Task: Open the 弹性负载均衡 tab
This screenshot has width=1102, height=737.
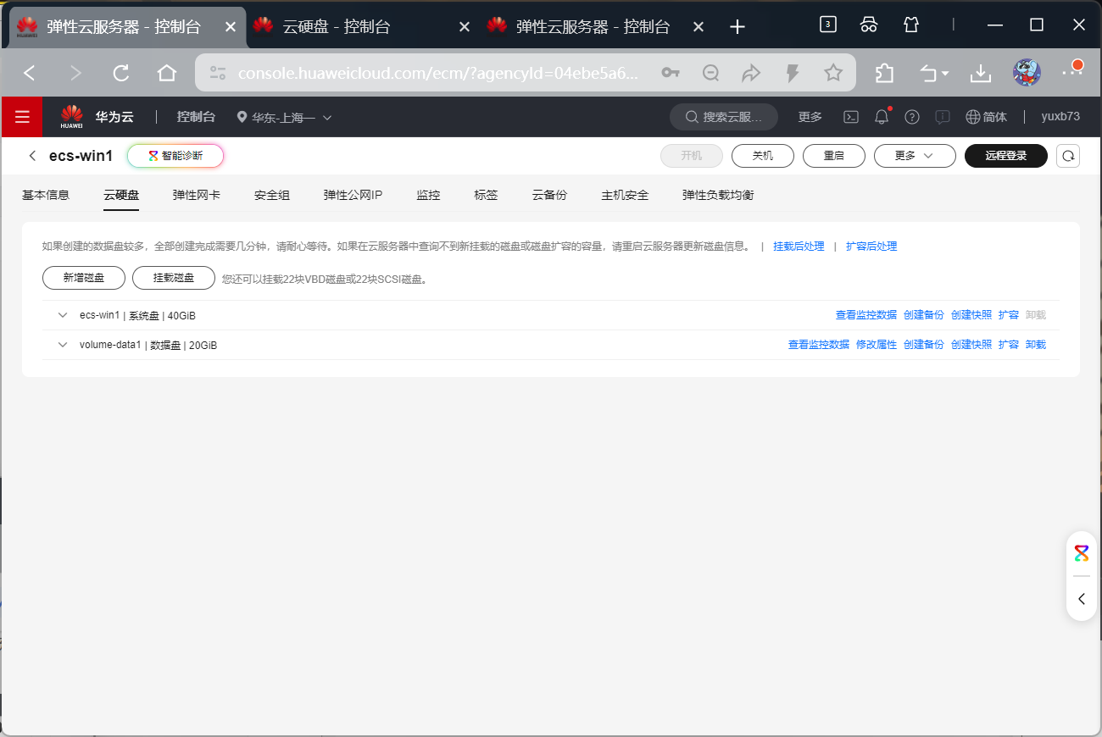Action: pyautogui.click(x=718, y=195)
